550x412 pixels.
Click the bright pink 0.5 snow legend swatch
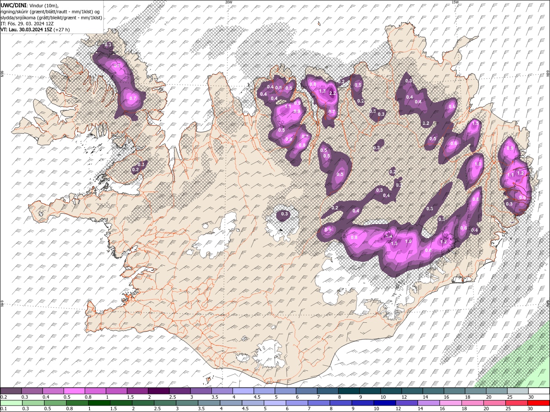(x=74, y=391)
